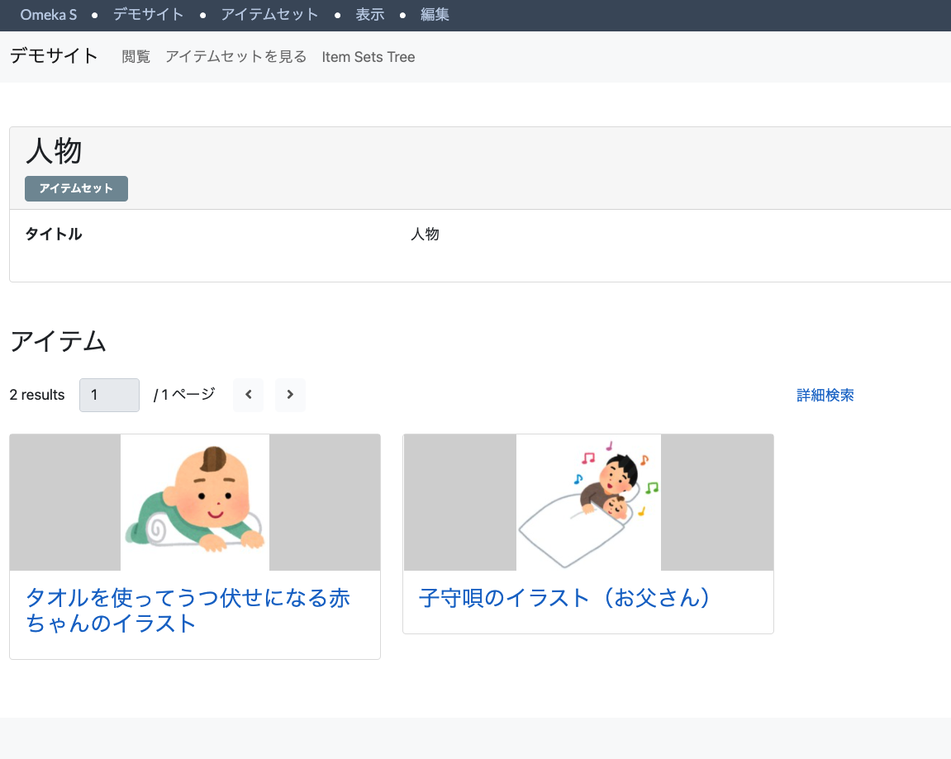This screenshot has width=951, height=759.
Task: Click the next page arrow
Action: (x=290, y=395)
